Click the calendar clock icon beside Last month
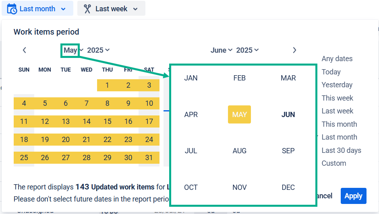 [12, 9]
